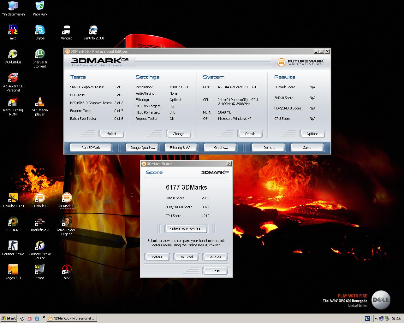
Task: Close the 3DMark Score dialog with X
Action: point(229,163)
